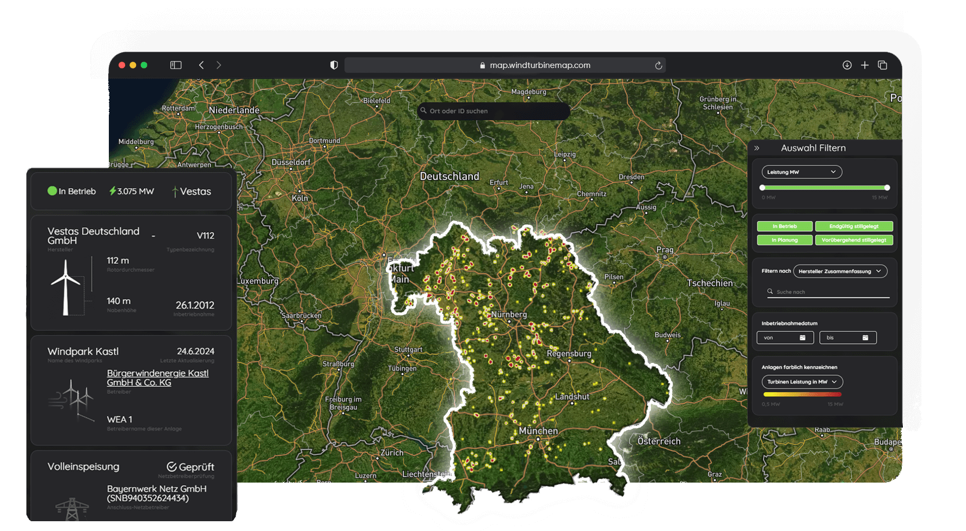Screen dimensions: 966x531
Task: Click the lock icon in the address bar
Action: point(483,65)
